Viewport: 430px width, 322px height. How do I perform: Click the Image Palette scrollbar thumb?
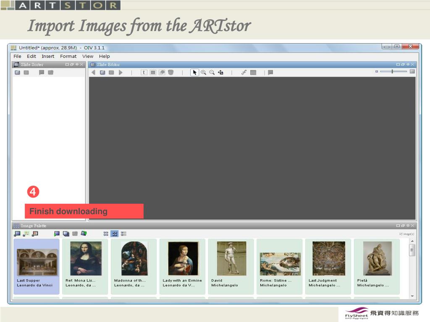[x=412, y=250]
